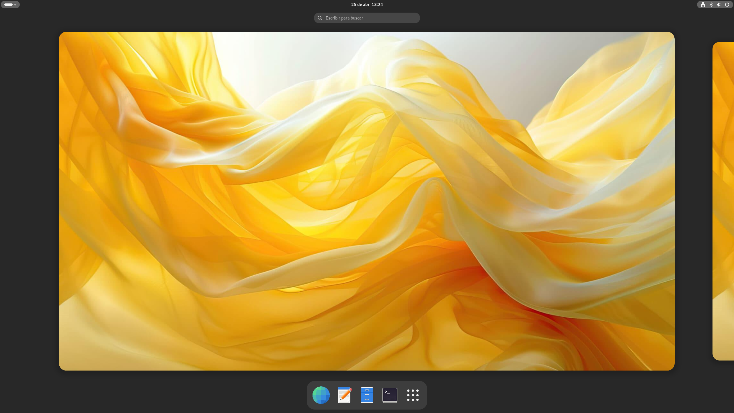The height and width of the screenshot is (413, 734).
Task: Open the Files manager dock icon
Action: point(367,395)
